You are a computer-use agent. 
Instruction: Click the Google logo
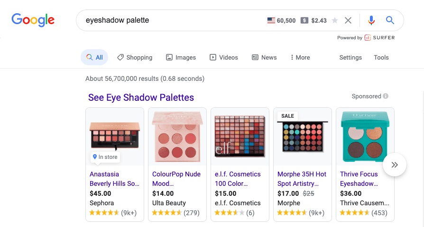pos(33,20)
